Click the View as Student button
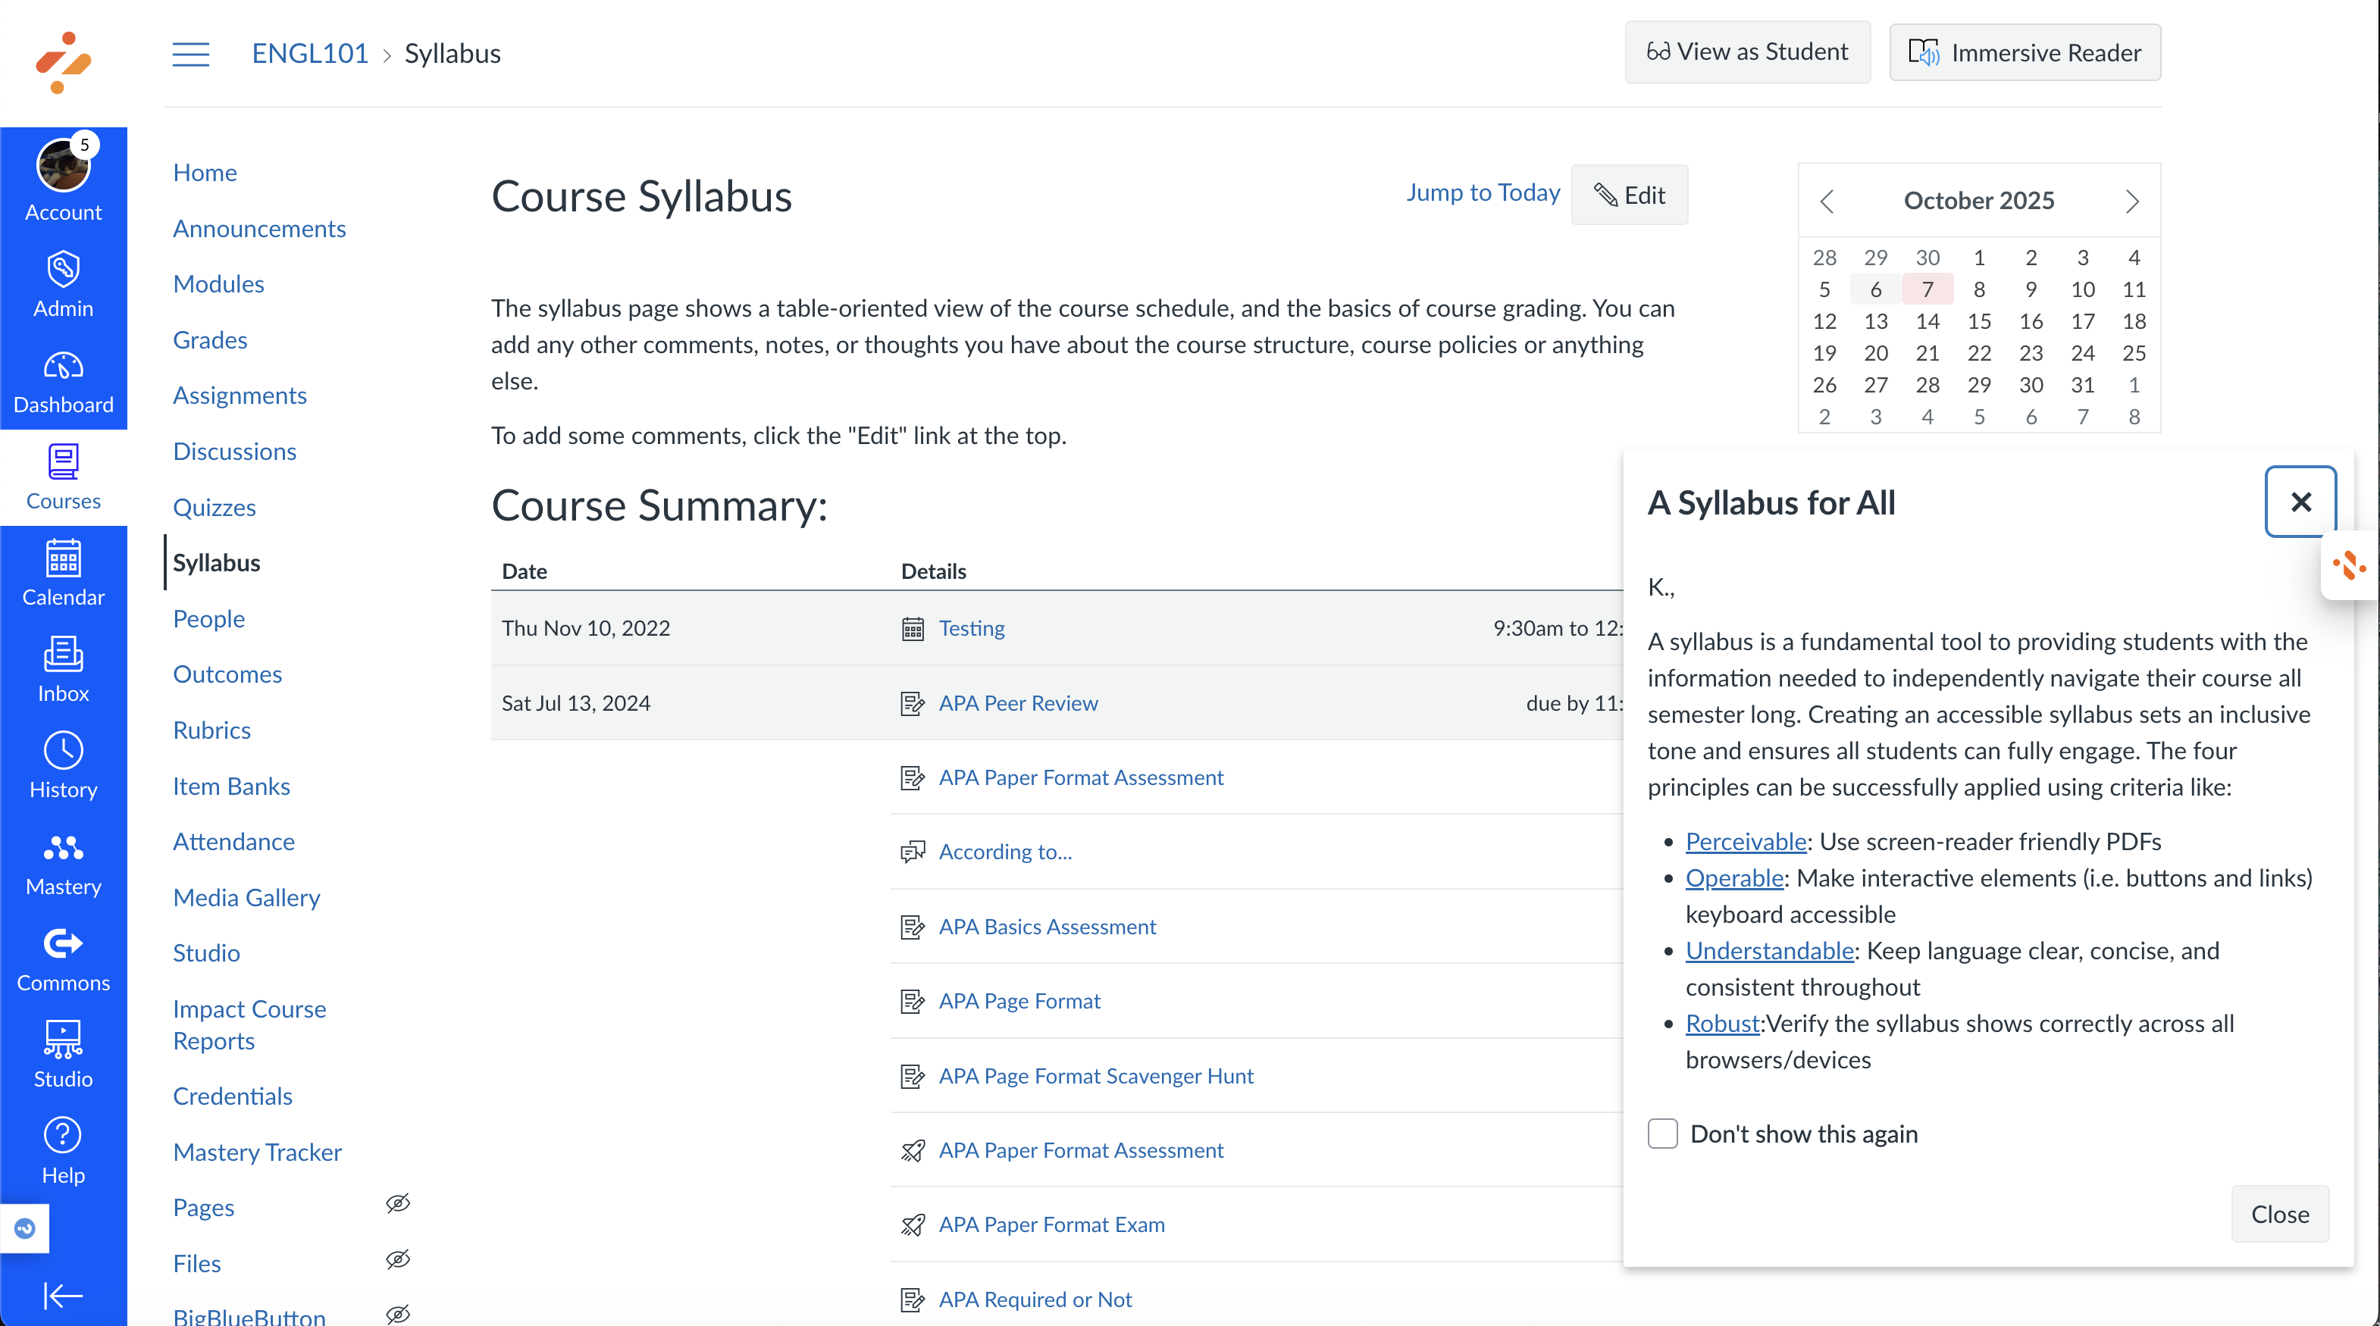This screenshot has height=1326, width=2380. [x=1747, y=52]
